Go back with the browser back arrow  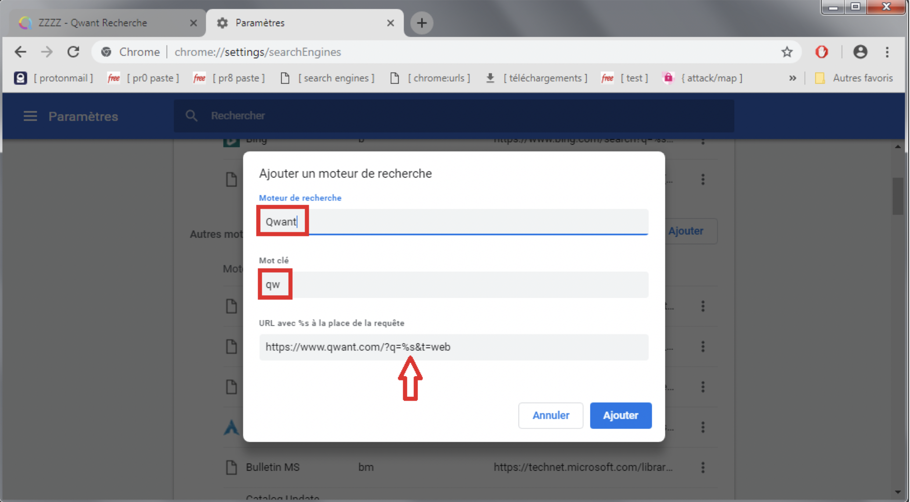20,52
